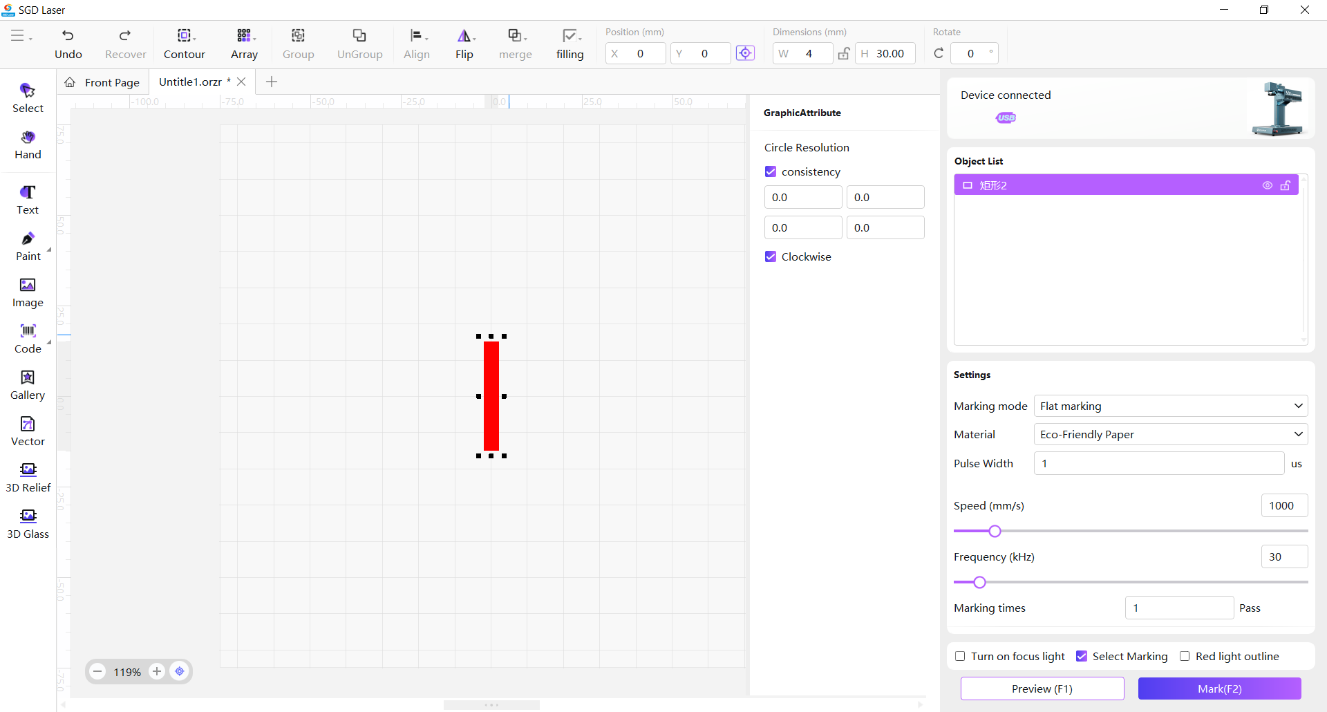This screenshot has width=1327, height=712.
Task: Toggle lock on 矩形2 object
Action: click(x=1286, y=185)
